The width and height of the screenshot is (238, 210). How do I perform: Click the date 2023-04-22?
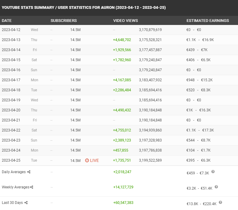pos(11,130)
